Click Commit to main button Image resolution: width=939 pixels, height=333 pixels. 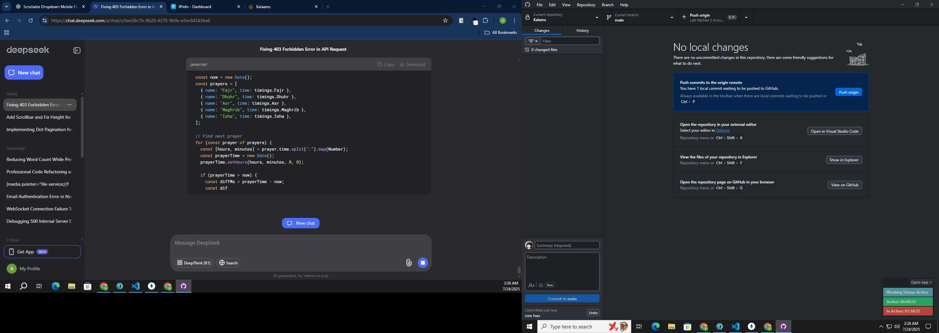tap(562, 299)
